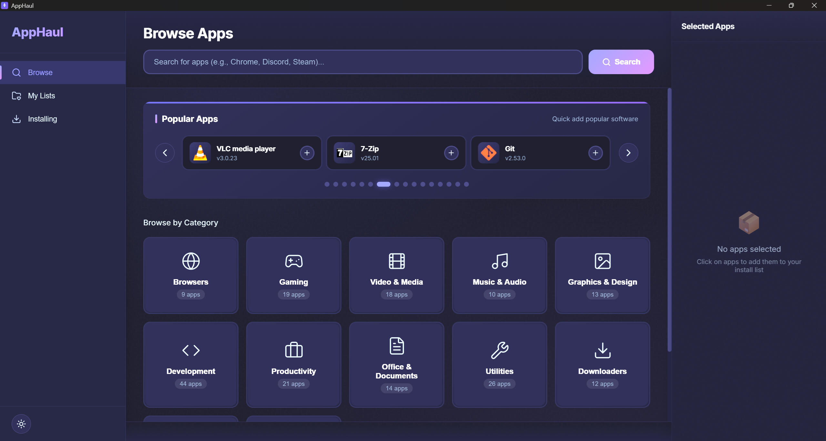
Task: Open the Gaming controller category
Action: pyautogui.click(x=294, y=275)
